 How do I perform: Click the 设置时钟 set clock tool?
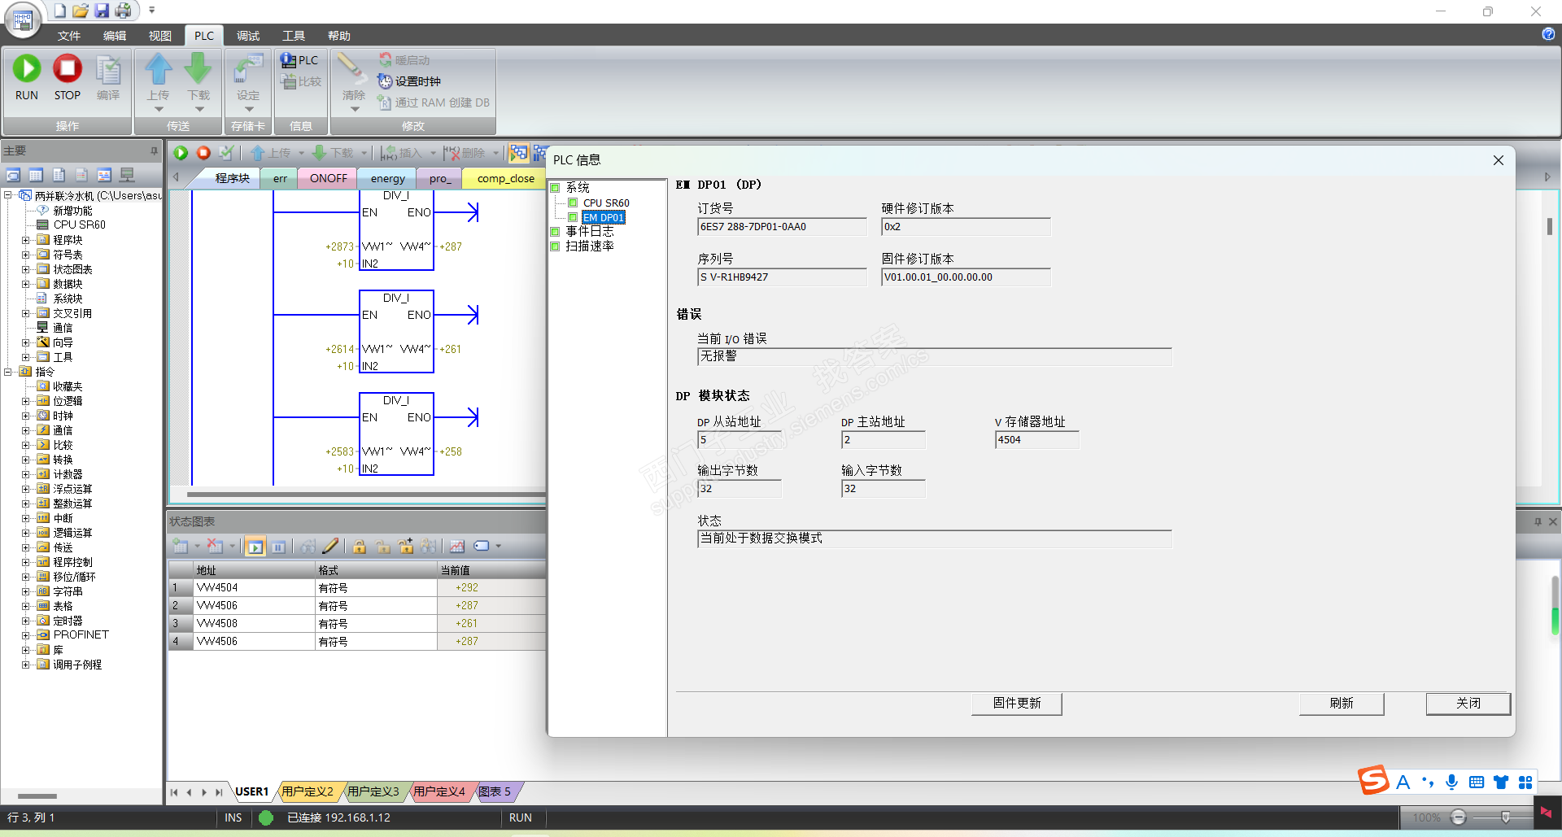tap(409, 81)
